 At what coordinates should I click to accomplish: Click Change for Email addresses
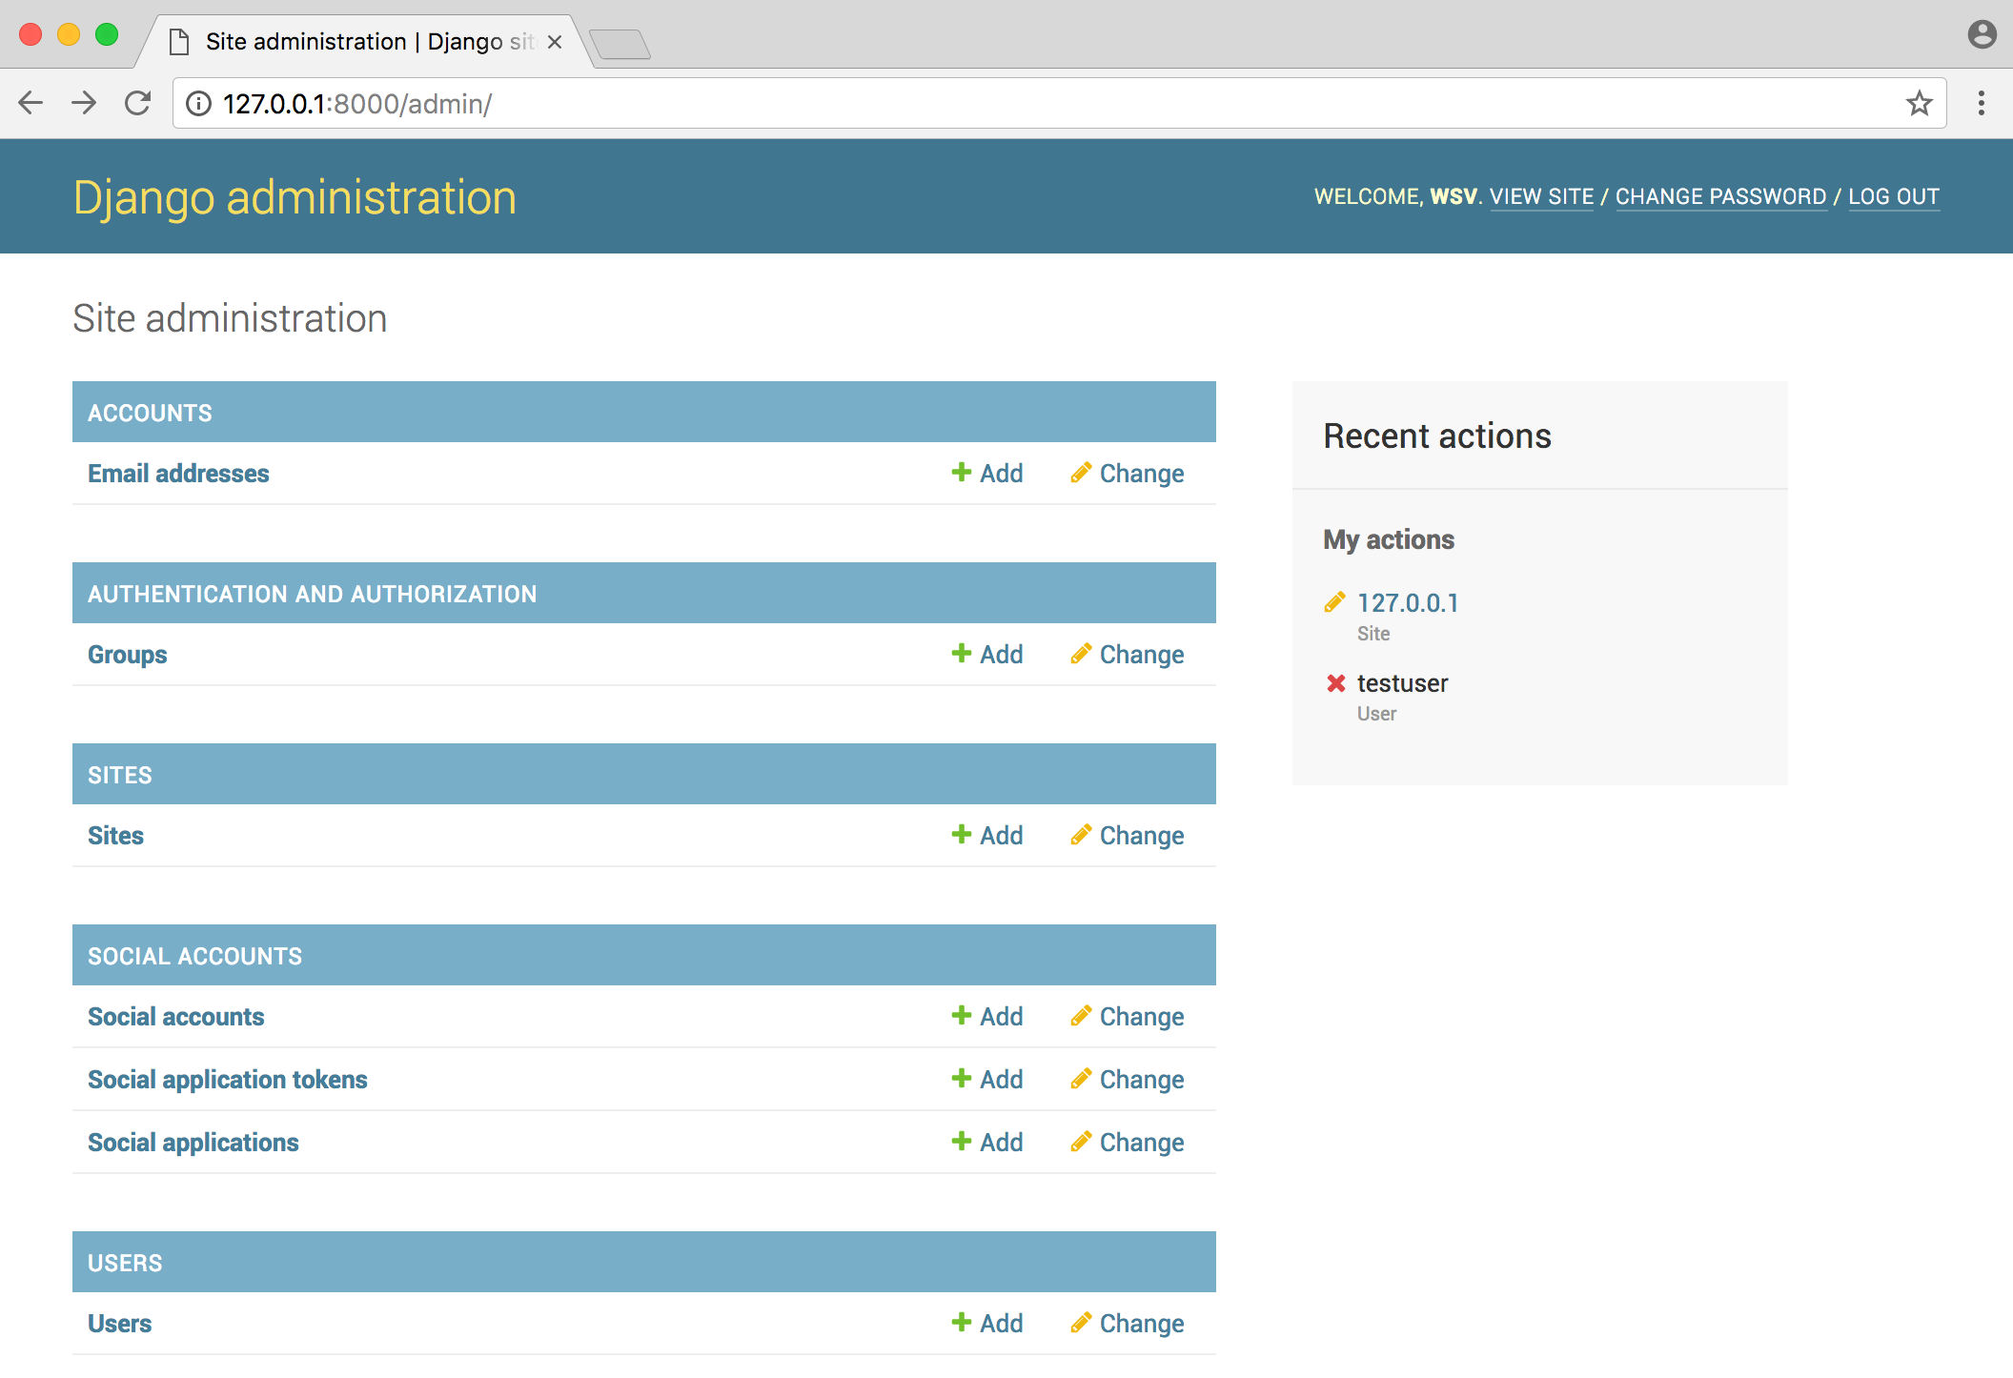click(x=1127, y=474)
